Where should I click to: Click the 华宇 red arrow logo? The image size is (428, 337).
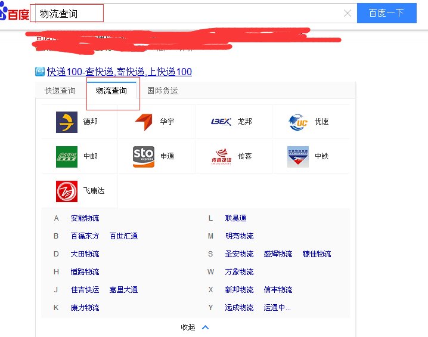pos(144,122)
